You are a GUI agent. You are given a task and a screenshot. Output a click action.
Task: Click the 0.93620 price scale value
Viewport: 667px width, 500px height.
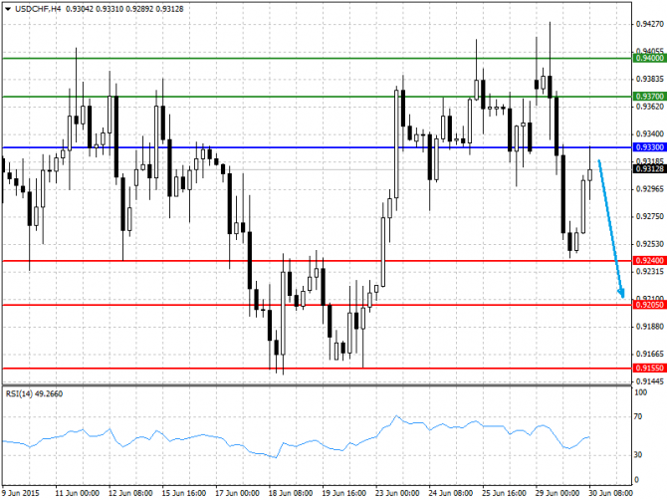(x=649, y=107)
